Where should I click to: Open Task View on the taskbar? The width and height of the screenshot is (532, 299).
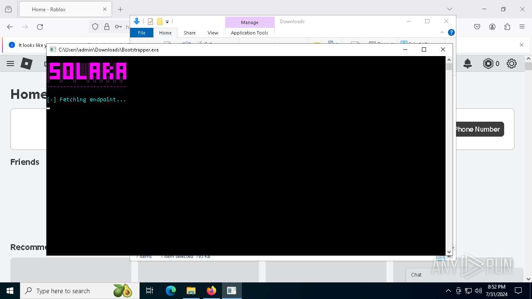tap(150, 291)
